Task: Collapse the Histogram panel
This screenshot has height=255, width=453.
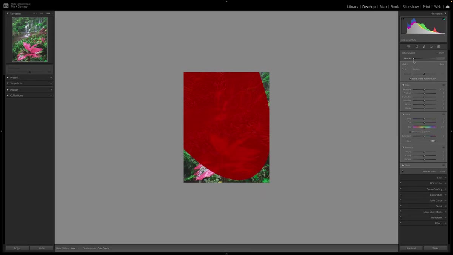Action: coord(445,14)
